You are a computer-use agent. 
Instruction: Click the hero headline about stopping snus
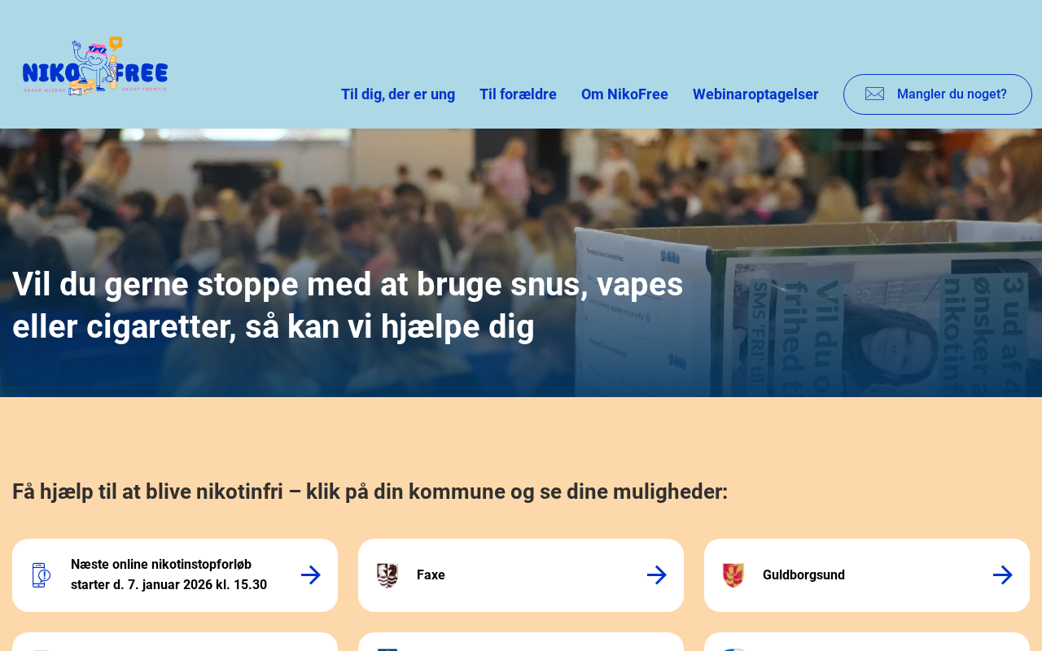348,305
